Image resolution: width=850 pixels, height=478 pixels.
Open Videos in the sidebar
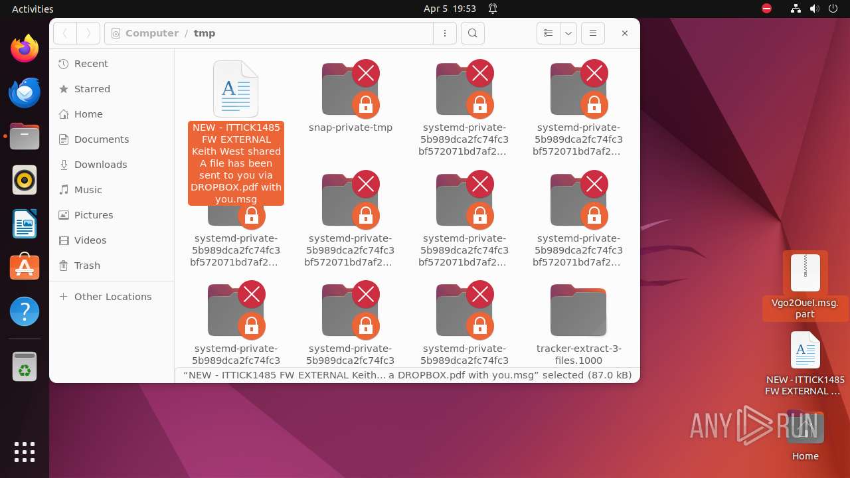(x=112, y=240)
